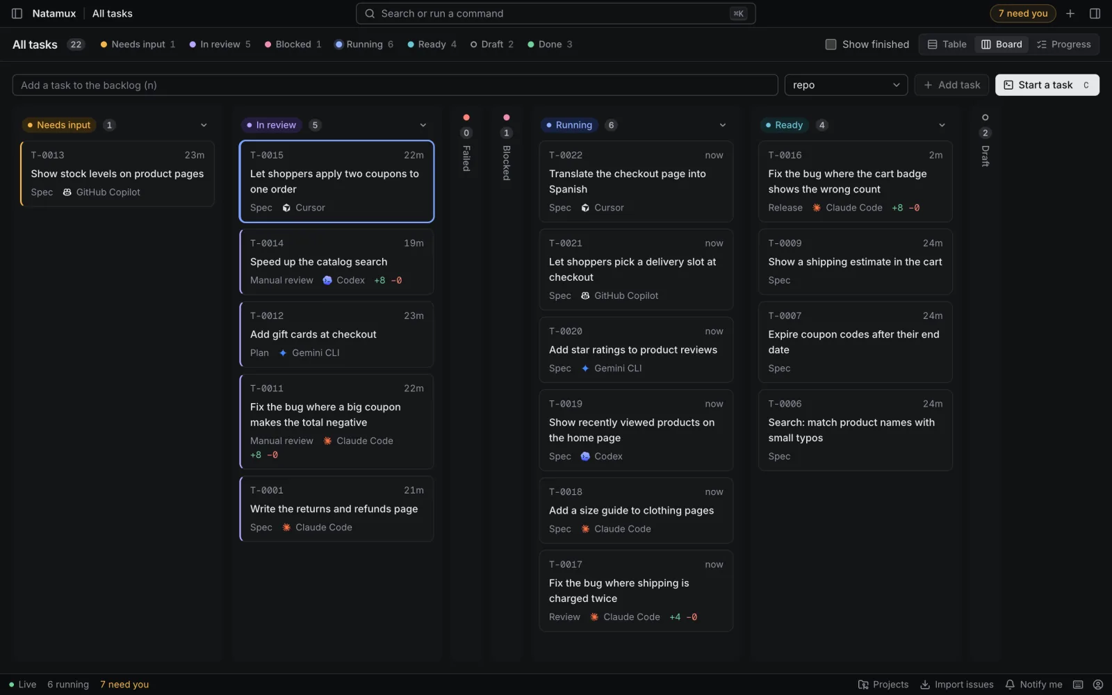Open the repo dropdown
This screenshot has width=1112, height=695.
pos(846,85)
